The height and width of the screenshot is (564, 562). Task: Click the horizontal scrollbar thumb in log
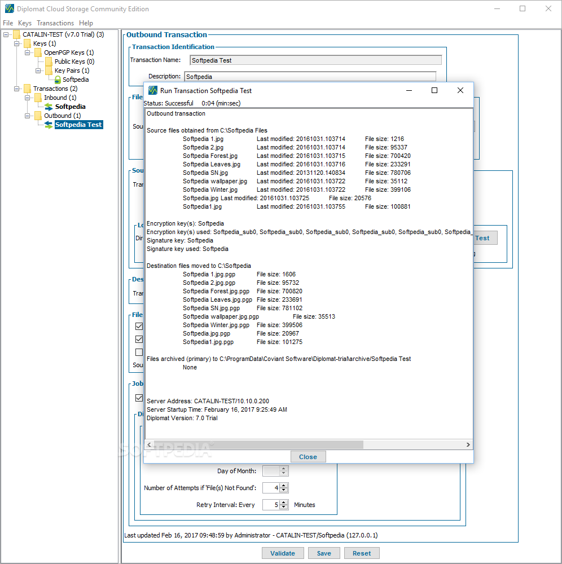click(258, 444)
